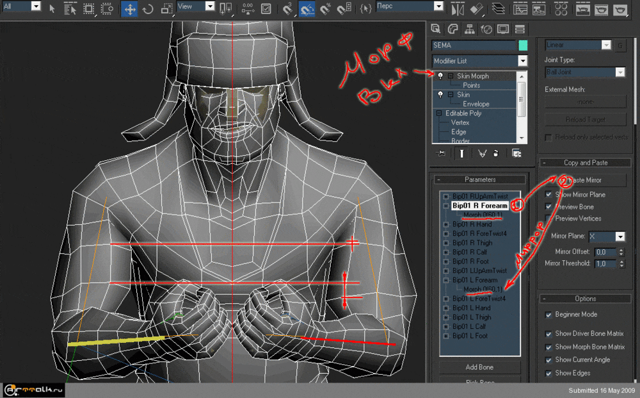
Task: Expand the Bip01 R Hand tree node
Action: (445, 224)
